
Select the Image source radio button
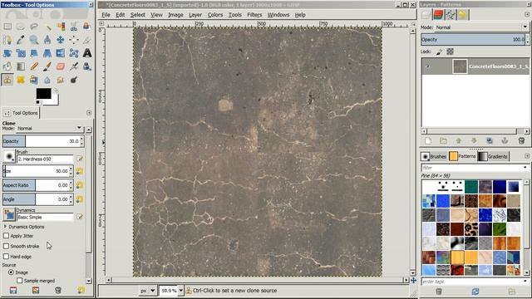click(11, 272)
